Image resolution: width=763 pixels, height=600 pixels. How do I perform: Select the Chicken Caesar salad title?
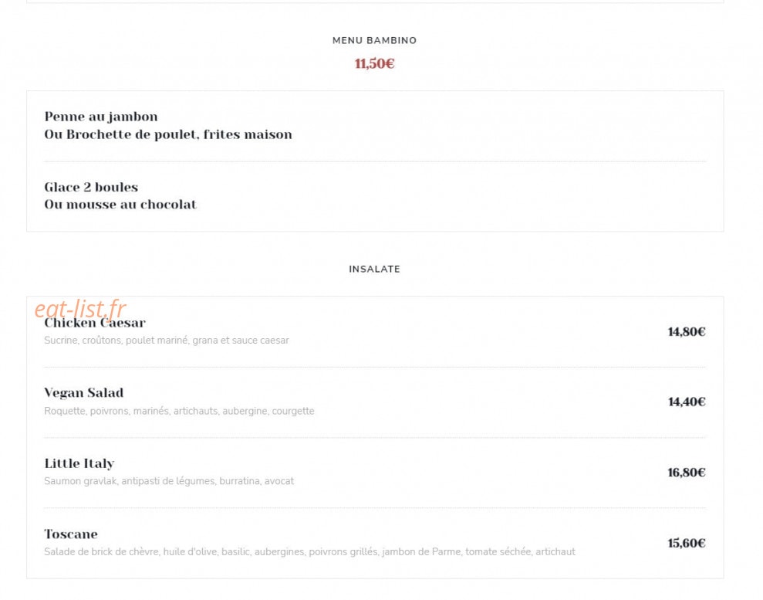coord(95,323)
